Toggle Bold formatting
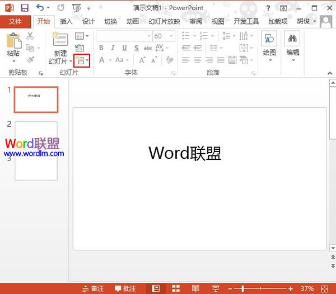336x294 pixels. point(101,48)
